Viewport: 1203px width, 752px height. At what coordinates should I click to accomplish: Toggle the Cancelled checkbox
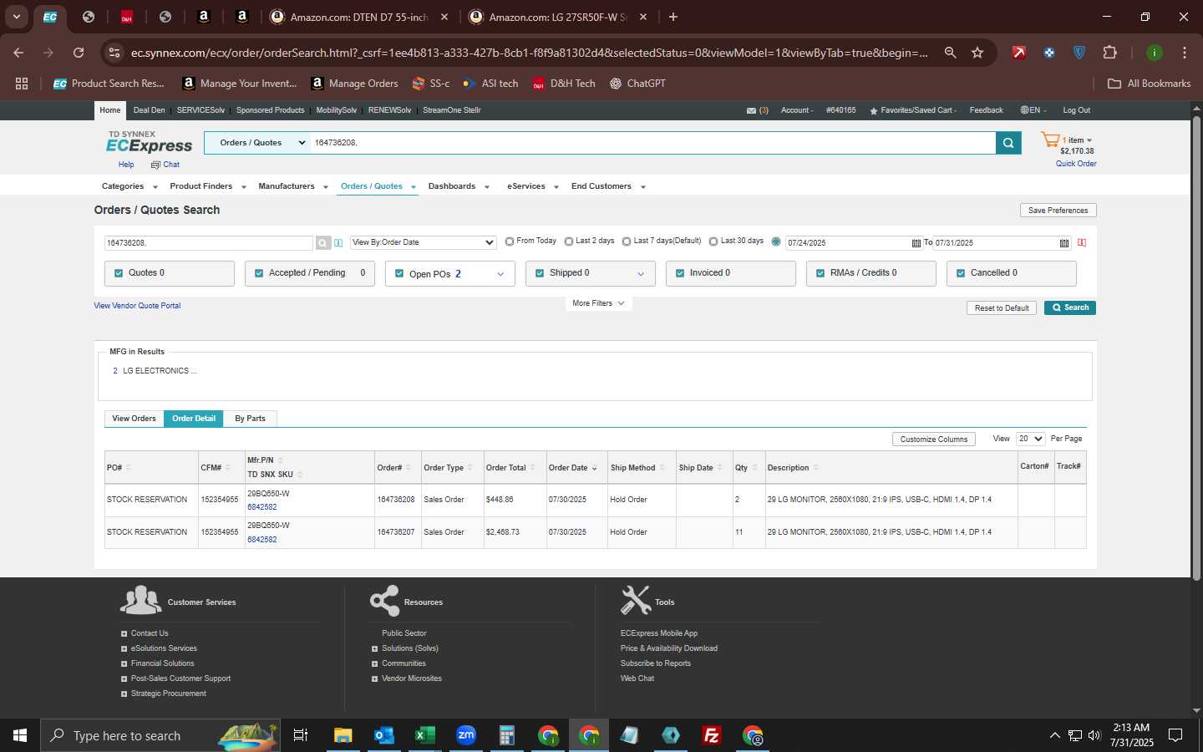(961, 273)
